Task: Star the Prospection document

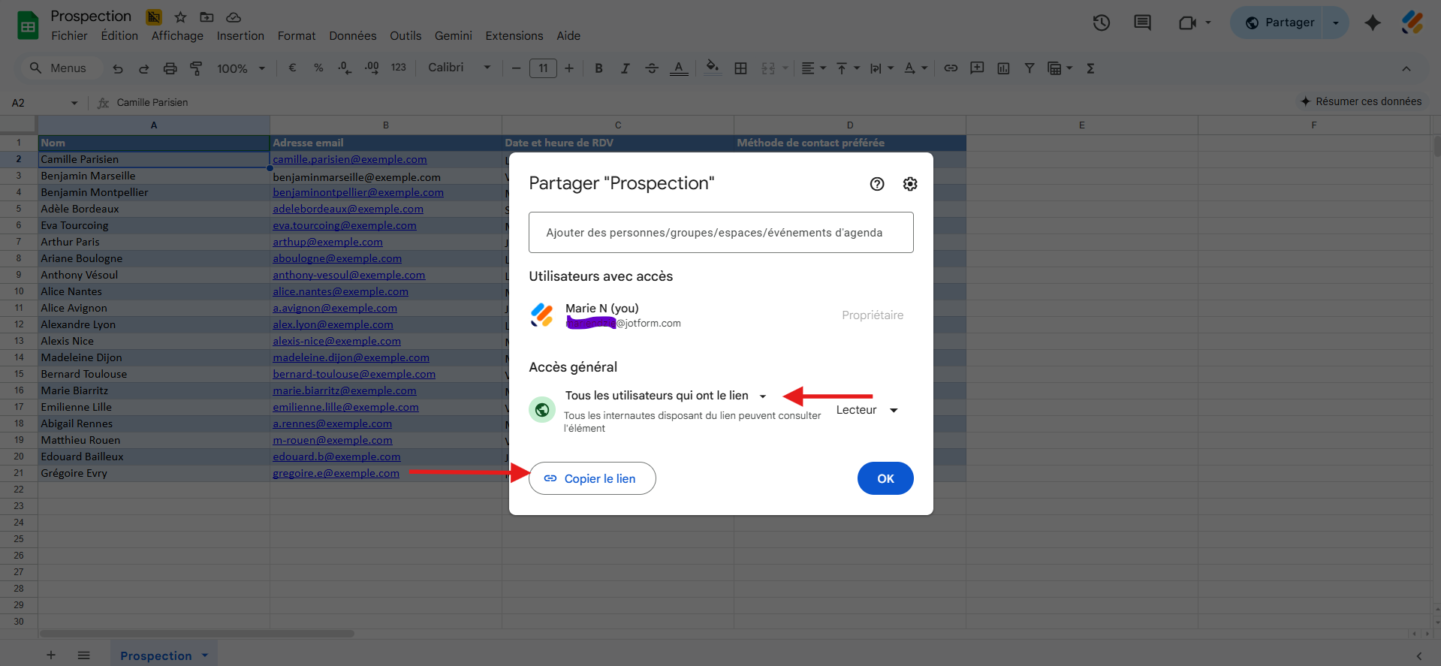Action: pyautogui.click(x=180, y=17)
